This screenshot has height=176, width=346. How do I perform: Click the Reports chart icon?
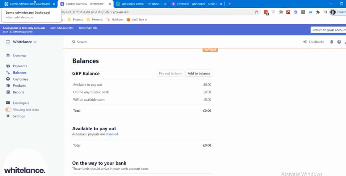coord(8,92)
